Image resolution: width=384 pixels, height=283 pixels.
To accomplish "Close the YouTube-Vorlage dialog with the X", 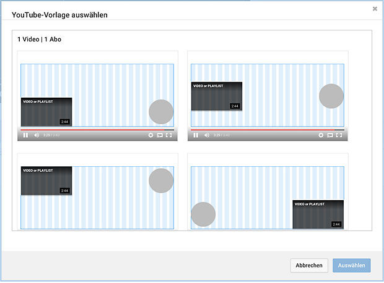I will click(x=375, y=9).
